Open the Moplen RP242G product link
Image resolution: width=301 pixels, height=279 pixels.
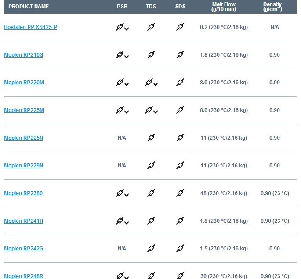point(23,249)
